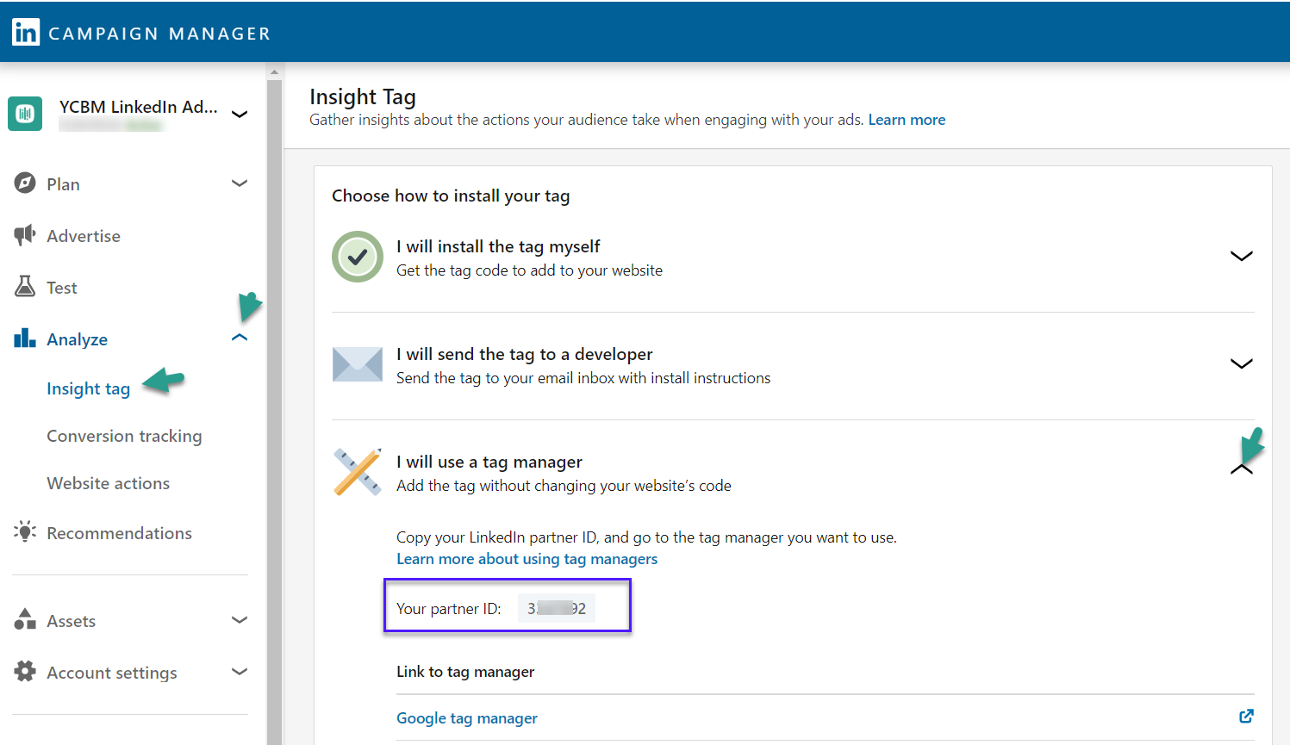Go to the Advertise menu item
Image resolution: width=1290 pixels, height=745 pixels.
pos(84,236)
